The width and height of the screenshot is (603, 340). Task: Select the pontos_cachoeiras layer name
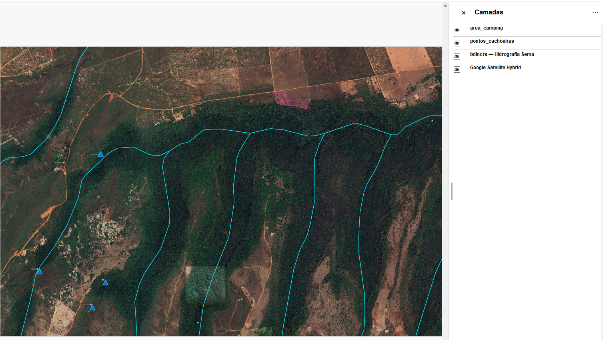pos(492,41)
